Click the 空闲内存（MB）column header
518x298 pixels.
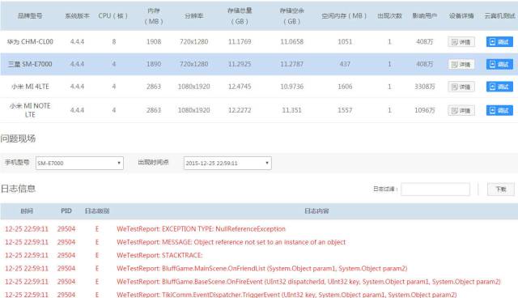pyautogui.click(x=344, y=15)
